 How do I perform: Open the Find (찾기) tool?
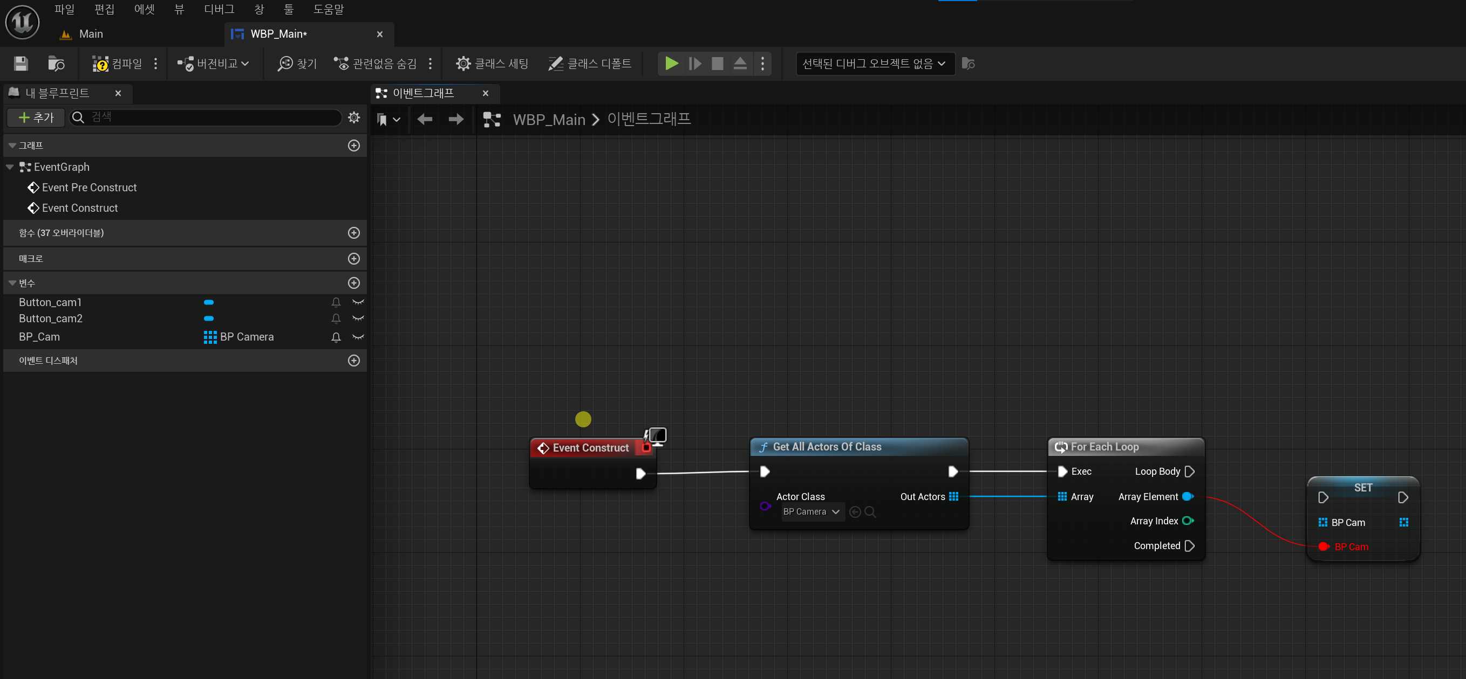coord(297,64)
